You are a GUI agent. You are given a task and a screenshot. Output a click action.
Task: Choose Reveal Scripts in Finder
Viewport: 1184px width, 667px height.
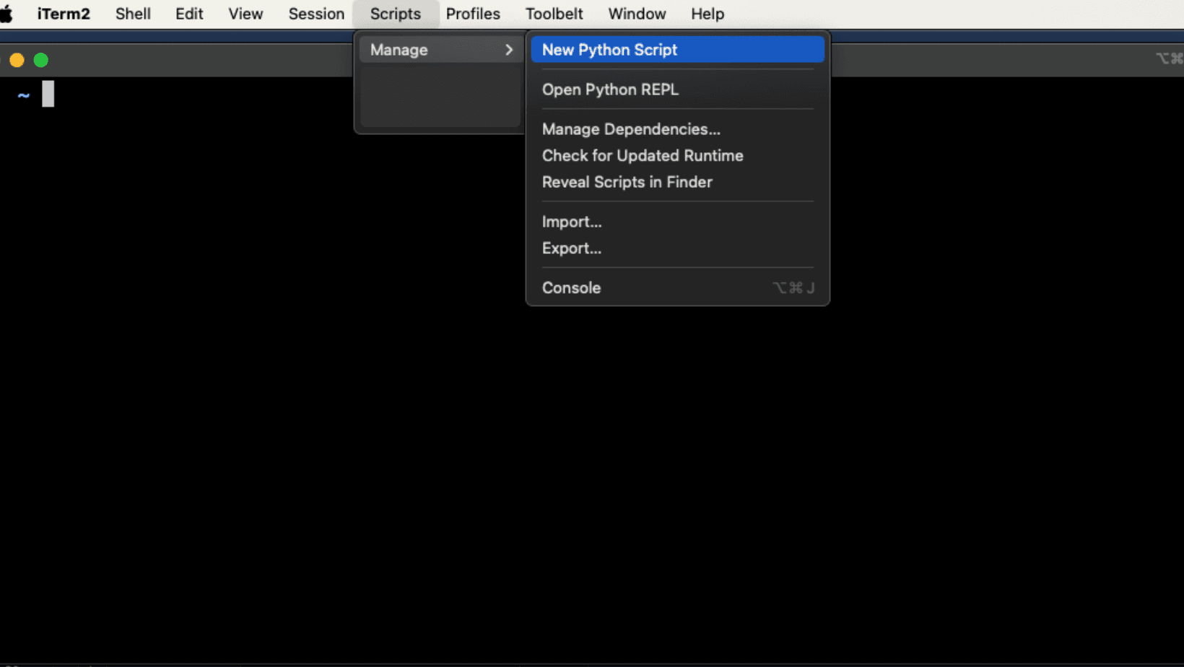click(677, 182)
